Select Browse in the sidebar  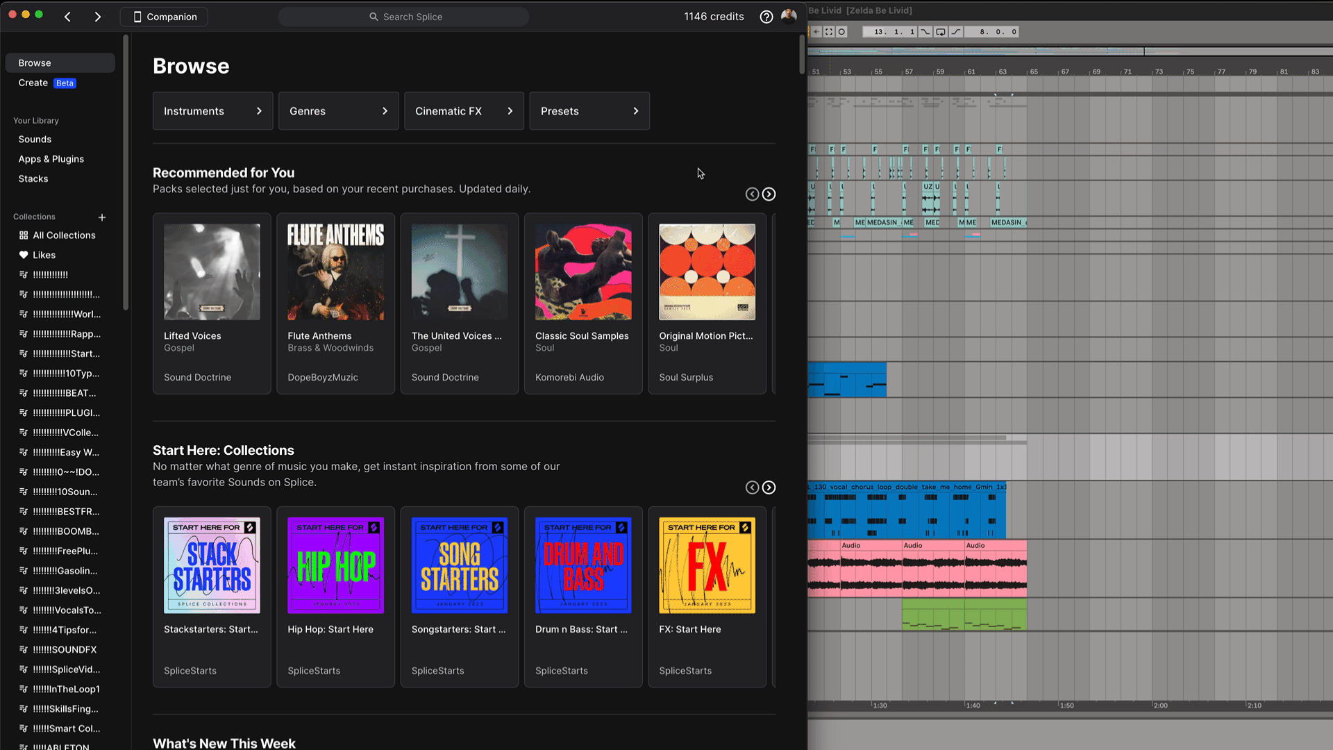[x=60, y=62]
